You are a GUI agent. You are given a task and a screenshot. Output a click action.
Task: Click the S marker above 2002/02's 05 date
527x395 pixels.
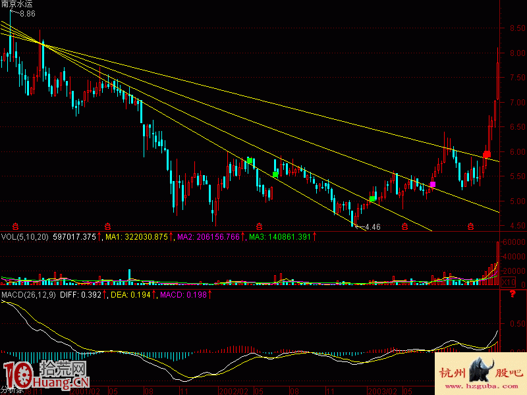pyautogui.click(x=259, y=226)
